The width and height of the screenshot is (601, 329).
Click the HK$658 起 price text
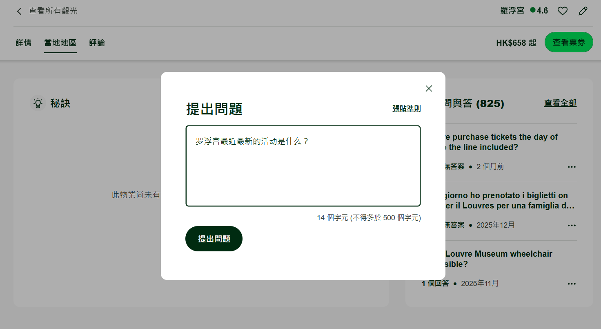pyautogui.click(x=516, y=43)
